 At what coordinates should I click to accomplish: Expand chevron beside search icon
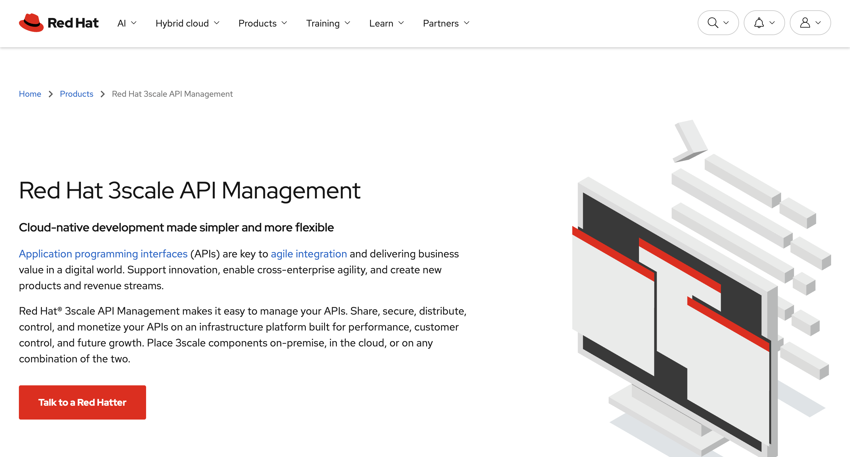pyautogui.click(x=726, y=23)
